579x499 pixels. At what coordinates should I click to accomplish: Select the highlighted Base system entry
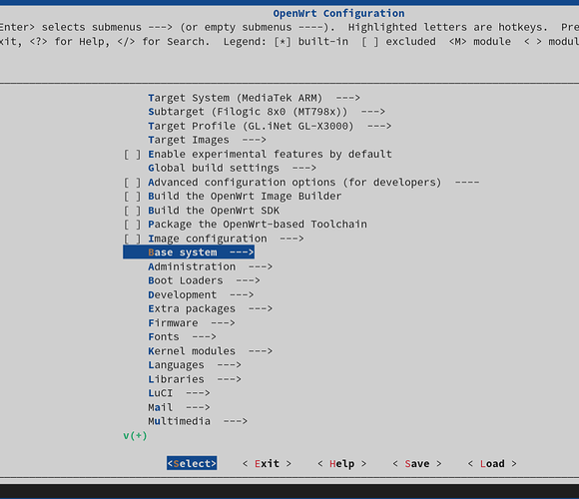coord(189,252)
